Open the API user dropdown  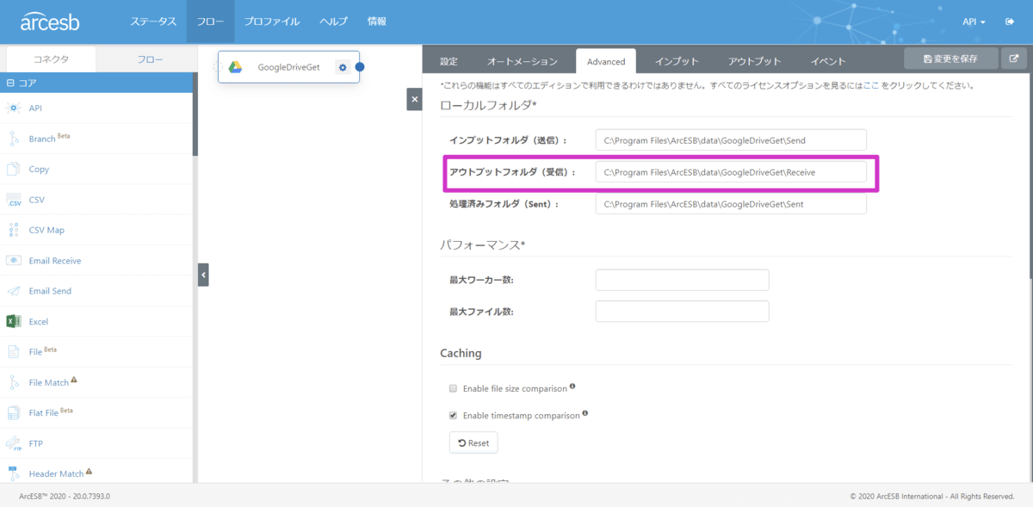pos(974,22)
